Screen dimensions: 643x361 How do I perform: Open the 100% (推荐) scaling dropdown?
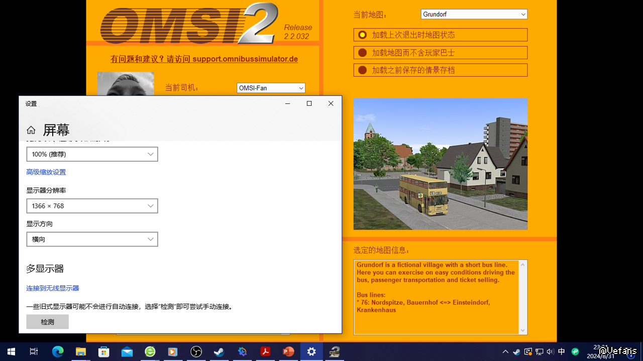92,154
